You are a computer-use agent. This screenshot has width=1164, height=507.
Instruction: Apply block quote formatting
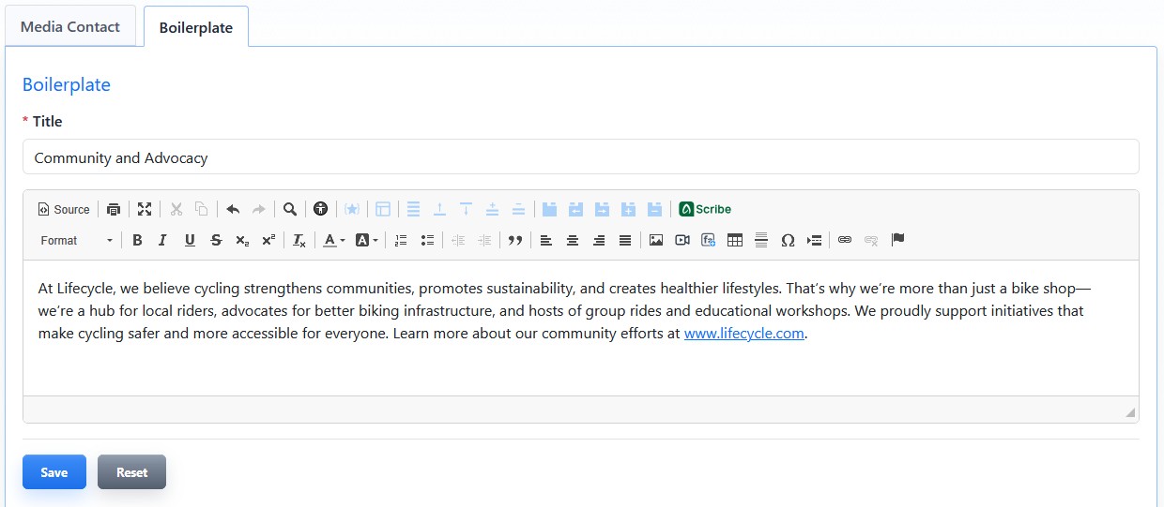[514, 241]
